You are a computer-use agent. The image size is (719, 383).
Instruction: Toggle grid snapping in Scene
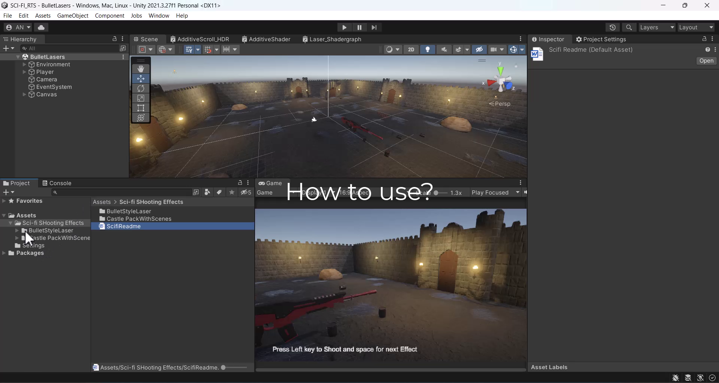tap(208, 49)
